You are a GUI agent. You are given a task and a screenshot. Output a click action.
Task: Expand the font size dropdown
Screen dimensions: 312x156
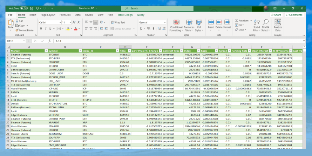click(70, 22)
